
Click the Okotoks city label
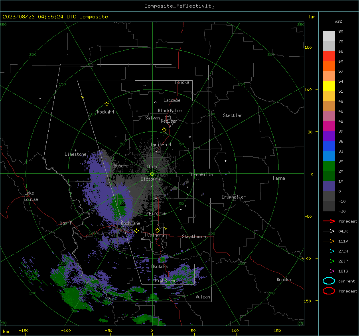[x=160, y=266]
